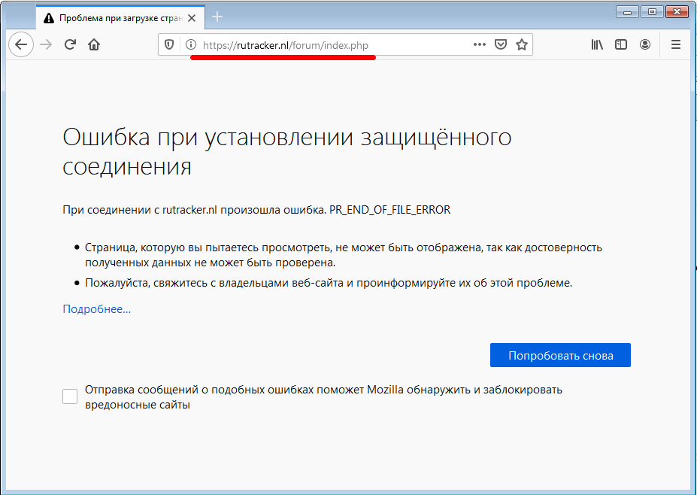697x495 pixels.
Task: Bookmark this page with the star icon
Action: (x=522, y=44)
